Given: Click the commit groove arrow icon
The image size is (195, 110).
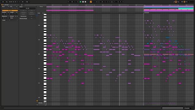Looking at the screenshot, I should (17, 16).
